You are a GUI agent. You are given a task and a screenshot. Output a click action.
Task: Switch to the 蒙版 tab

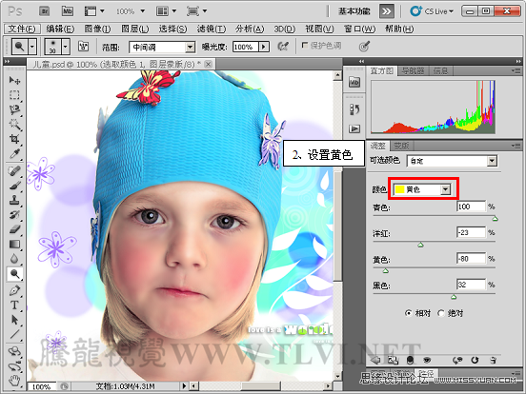(401, 146)
